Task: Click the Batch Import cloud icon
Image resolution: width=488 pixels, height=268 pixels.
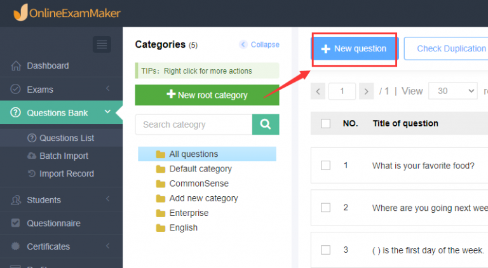Action: coord(32,156)
